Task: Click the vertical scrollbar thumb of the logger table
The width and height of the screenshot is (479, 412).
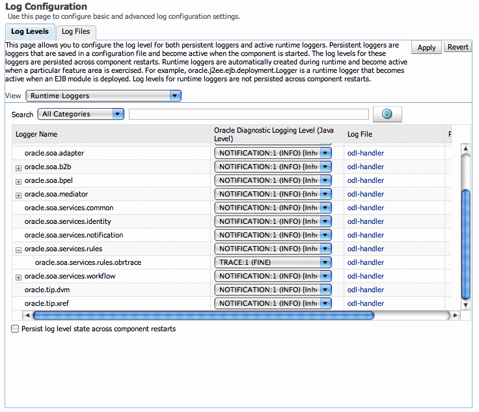Action: 465,244
